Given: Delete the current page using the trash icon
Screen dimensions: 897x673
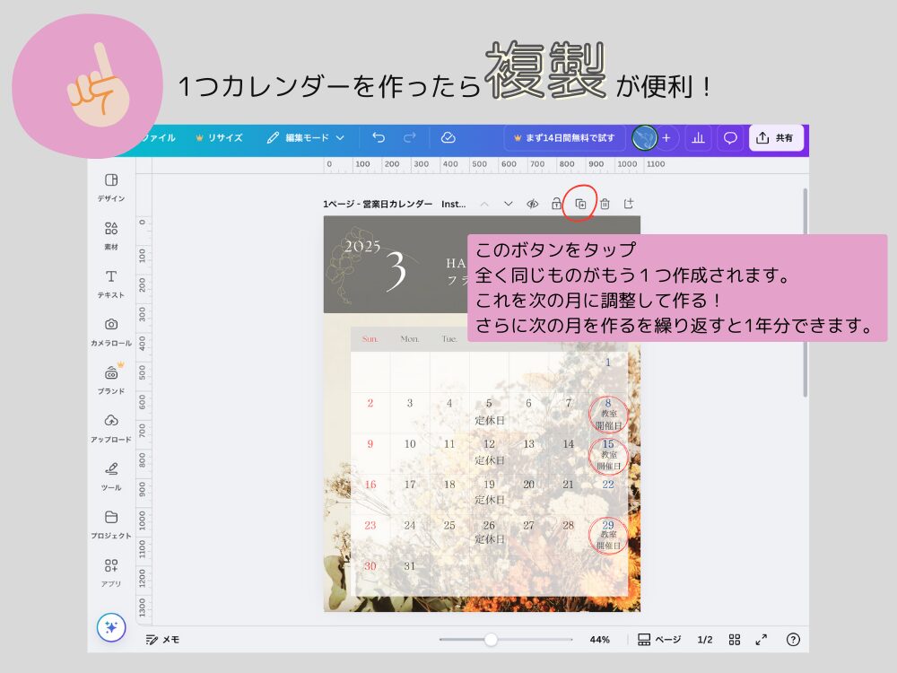Looking at the screenshot, I should 605,204.
